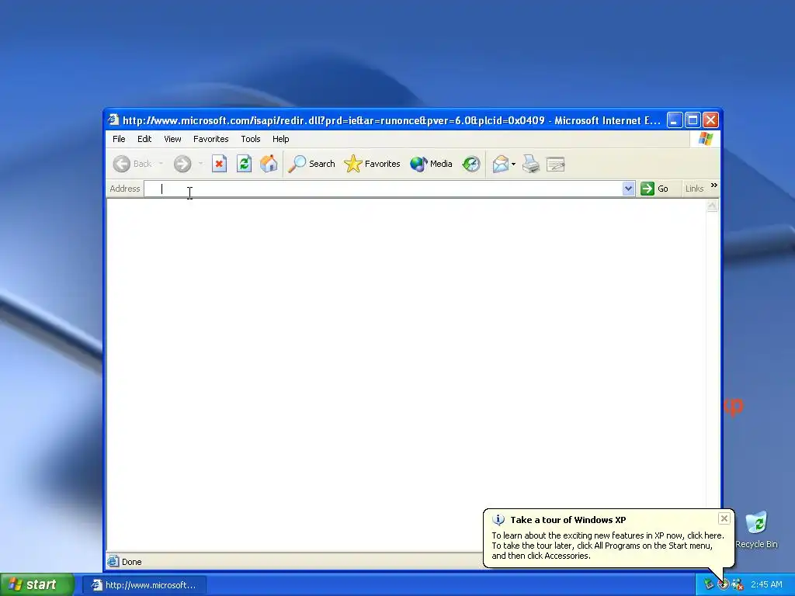The width and height of the screenshot is (795, 596).
Task: Expand the Back history dropdown arrow
Action: [x=161, y=164]
